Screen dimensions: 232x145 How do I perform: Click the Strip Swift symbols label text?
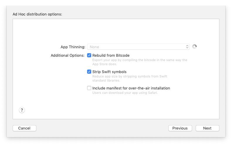[109, 72]
